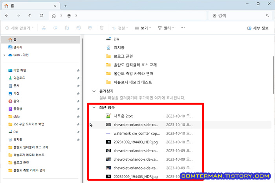The height and width of the screenshot is (183, 275).
Task: Collapse the 최근 항목 section
Action: point(94,107)
